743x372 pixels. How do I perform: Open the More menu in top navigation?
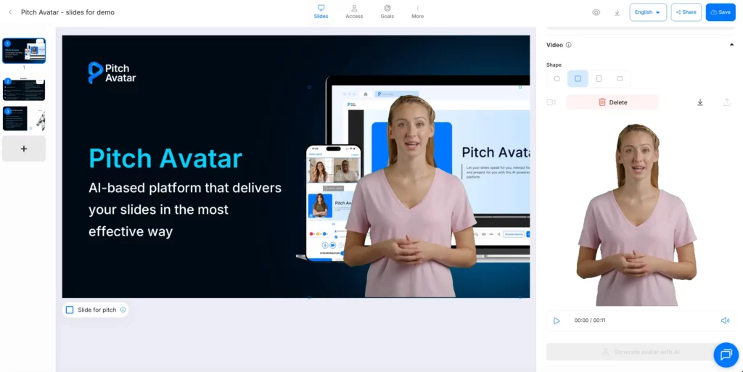(417, 12)
